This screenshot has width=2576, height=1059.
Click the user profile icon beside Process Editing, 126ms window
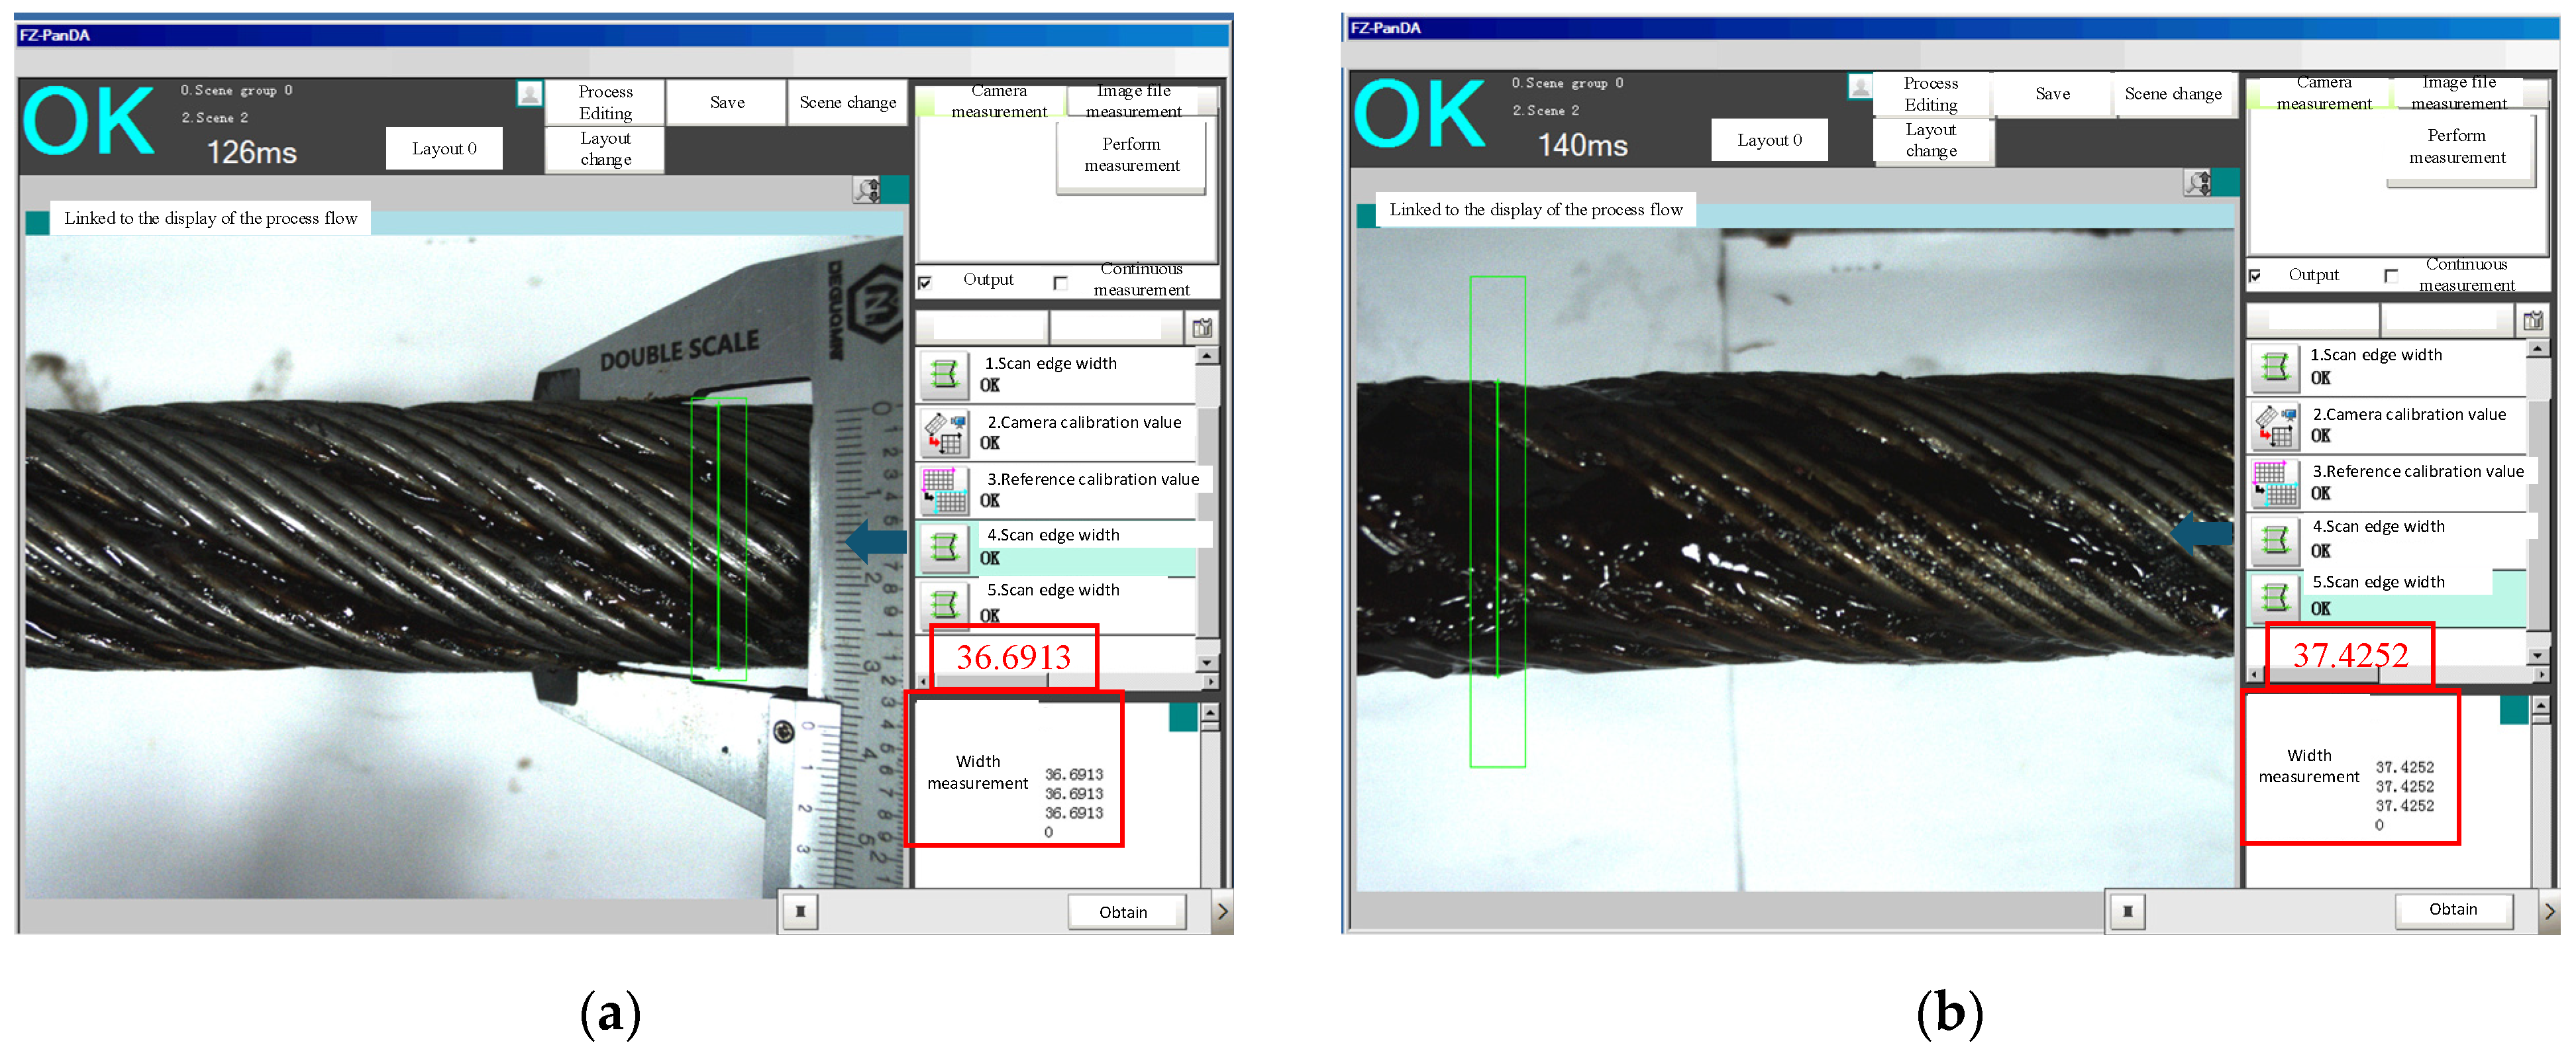530,94
